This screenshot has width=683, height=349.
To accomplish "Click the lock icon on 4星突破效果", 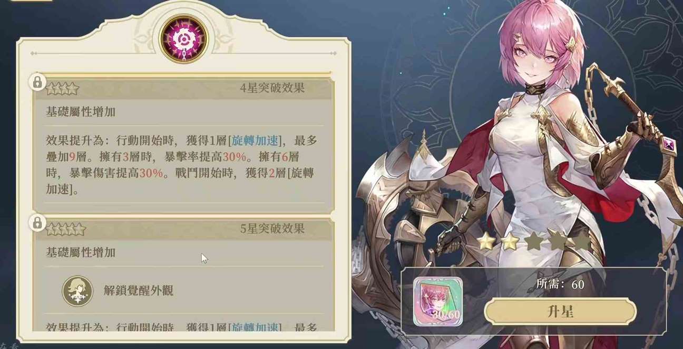I will coord(37,82).
